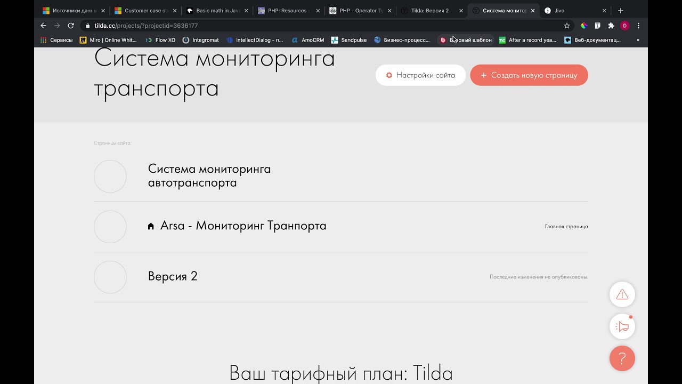Open the user profile avatar D
The height and width of the screenshot is (384, 682).
coord(625,26)
